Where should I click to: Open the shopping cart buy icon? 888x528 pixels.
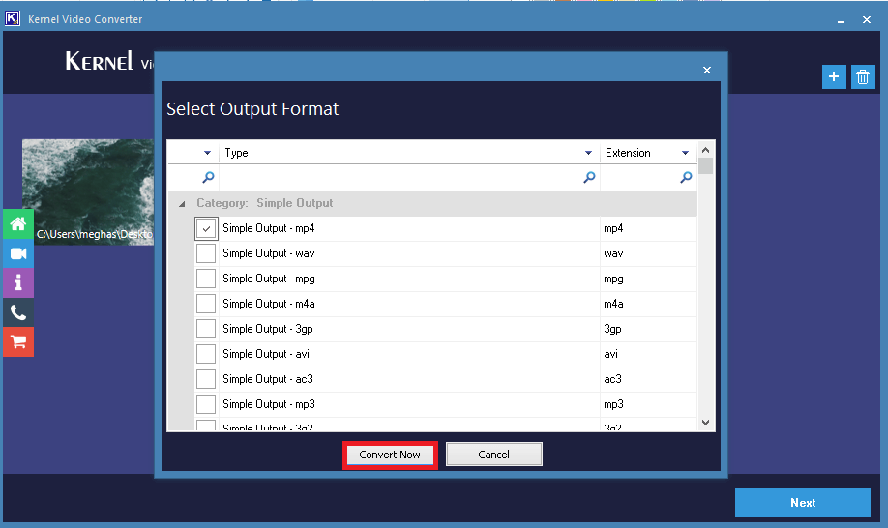click(18, 341)
